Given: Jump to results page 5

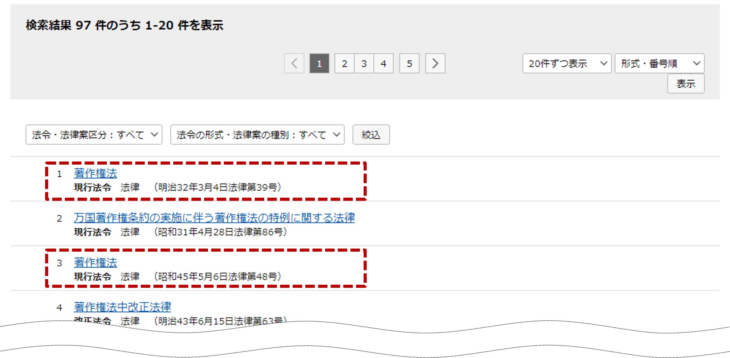Looking at the screenshot, I should click(x=409, y=63).
